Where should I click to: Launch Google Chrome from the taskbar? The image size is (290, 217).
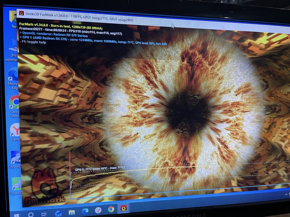[111, 209]
